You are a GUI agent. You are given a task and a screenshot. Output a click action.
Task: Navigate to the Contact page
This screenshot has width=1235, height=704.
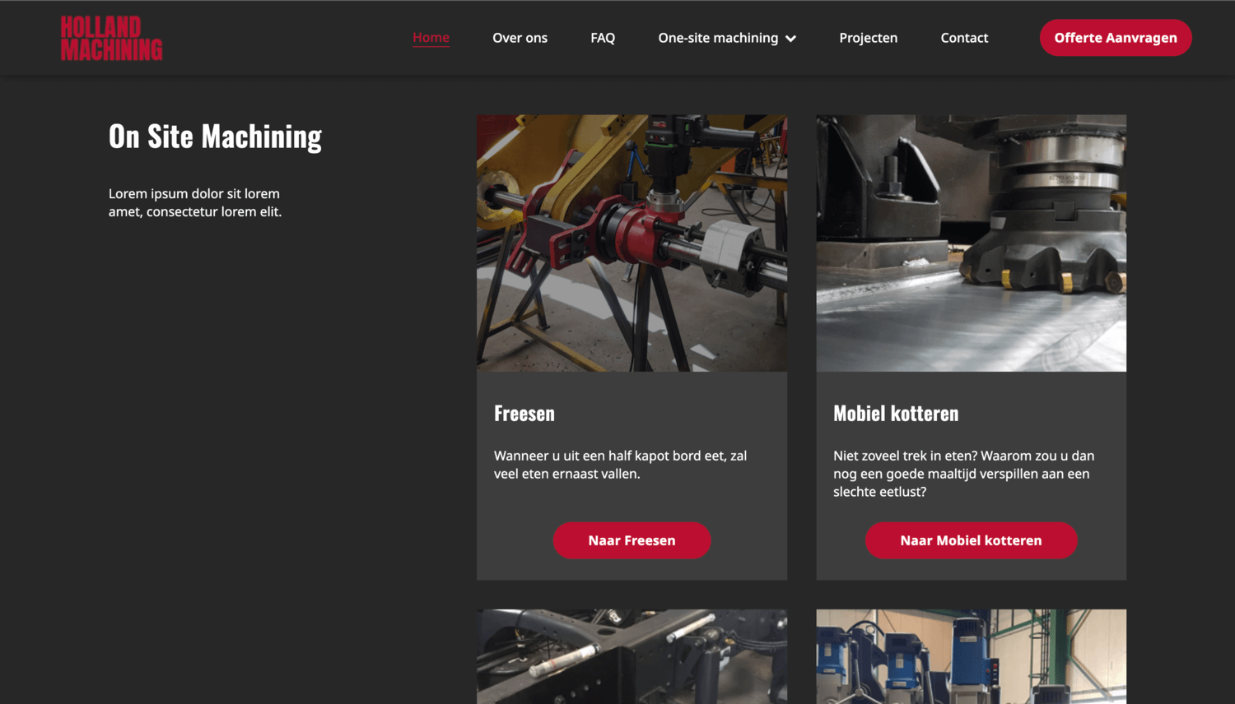[964, 38]
